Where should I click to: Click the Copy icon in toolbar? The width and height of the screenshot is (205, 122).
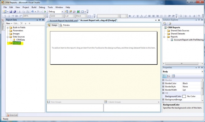pyautogui.click(x=23, y=12)
